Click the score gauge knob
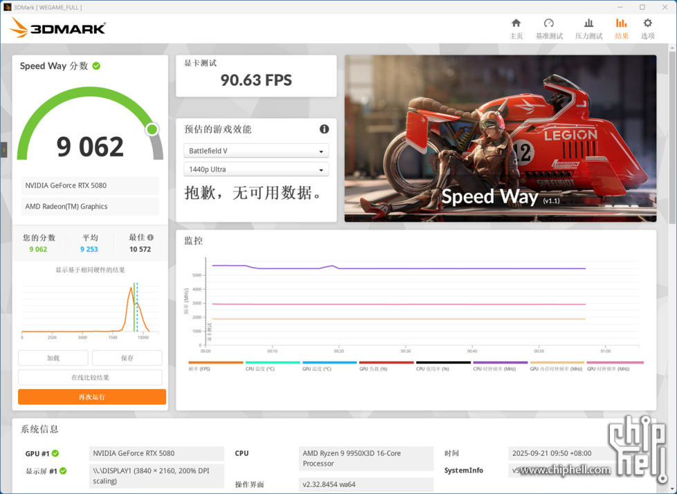This screenshot has width=677, height=494. click(152, 129)
